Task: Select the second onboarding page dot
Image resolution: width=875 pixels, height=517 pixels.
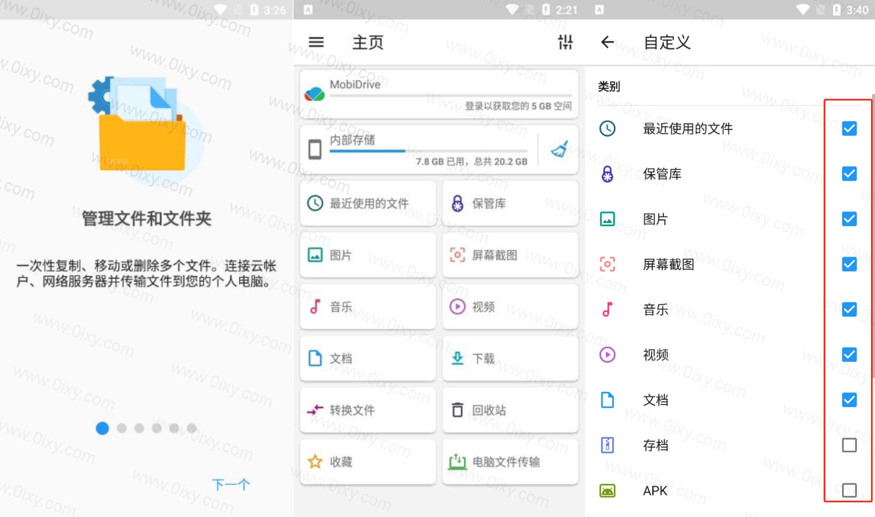Action: [122, 428]
